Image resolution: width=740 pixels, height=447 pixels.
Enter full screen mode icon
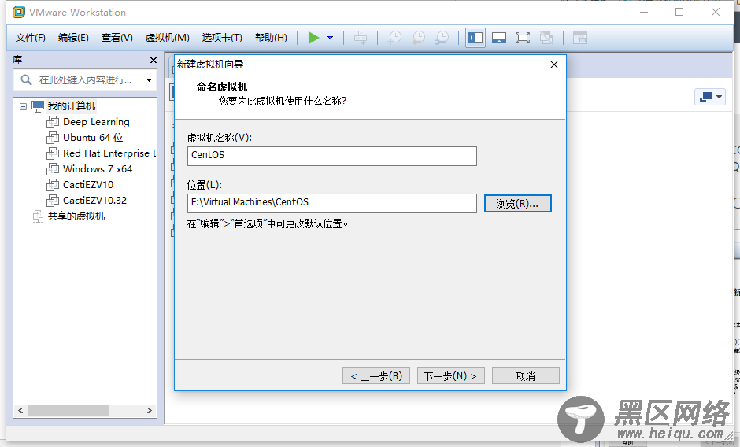pos(523,38)
